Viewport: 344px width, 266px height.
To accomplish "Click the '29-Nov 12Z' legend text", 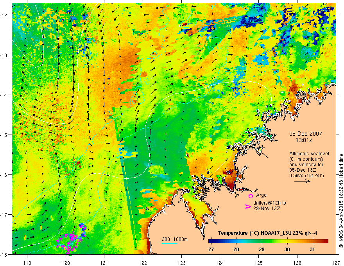I will [x=267, y=208].
